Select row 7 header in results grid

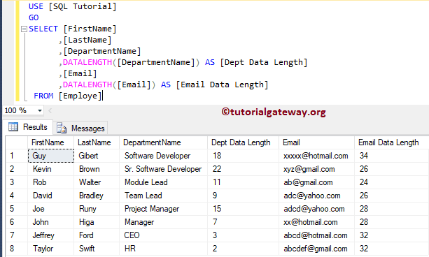[x=17, y=235]
